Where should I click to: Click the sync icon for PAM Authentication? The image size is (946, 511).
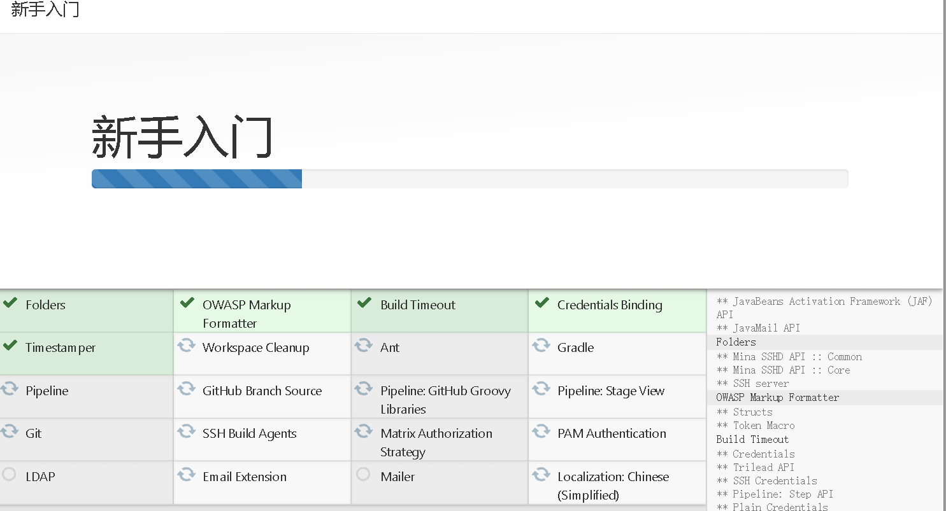[x=541, y=431]
